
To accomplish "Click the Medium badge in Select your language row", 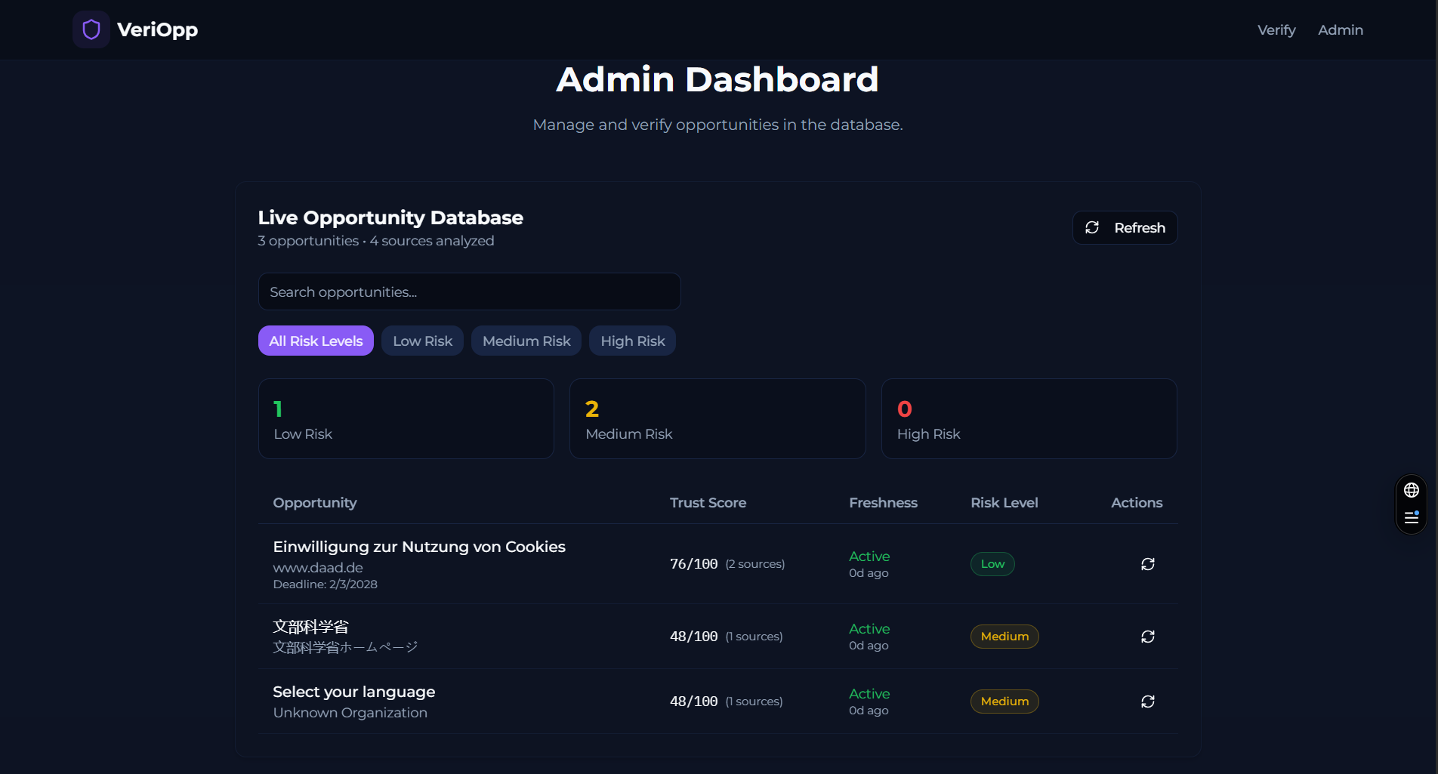I will [1004, 702].
